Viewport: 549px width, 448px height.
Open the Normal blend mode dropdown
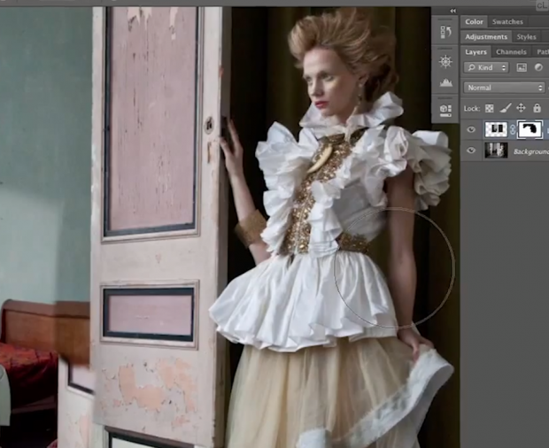pyautogui.click(x=504, y=88)
